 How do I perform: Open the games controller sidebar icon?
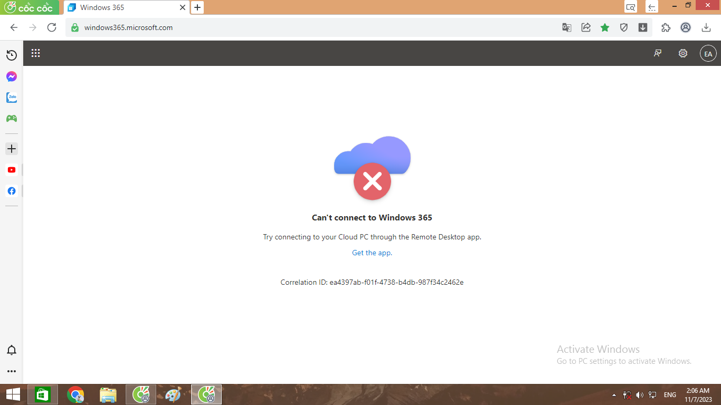point(12,119)
